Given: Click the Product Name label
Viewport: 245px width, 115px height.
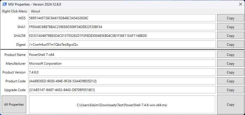Looking at the screenshot, I should point(15,55).
